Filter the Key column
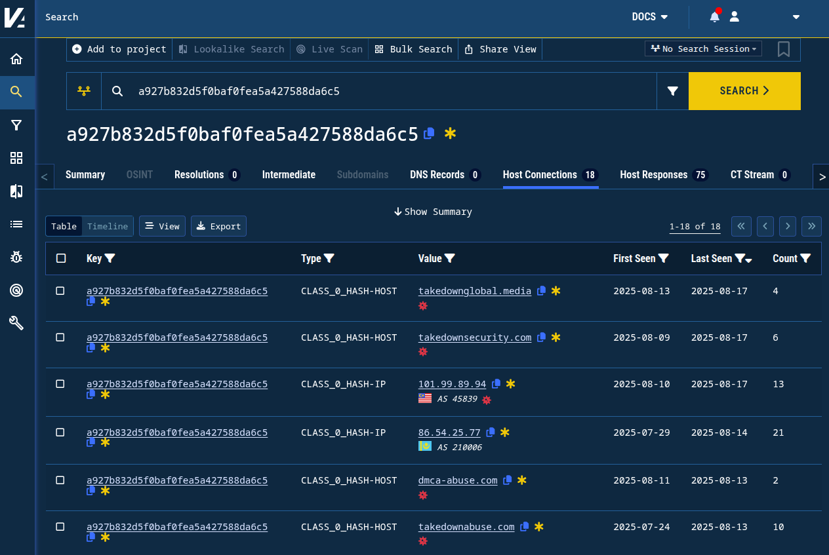 tap(110, 259)
